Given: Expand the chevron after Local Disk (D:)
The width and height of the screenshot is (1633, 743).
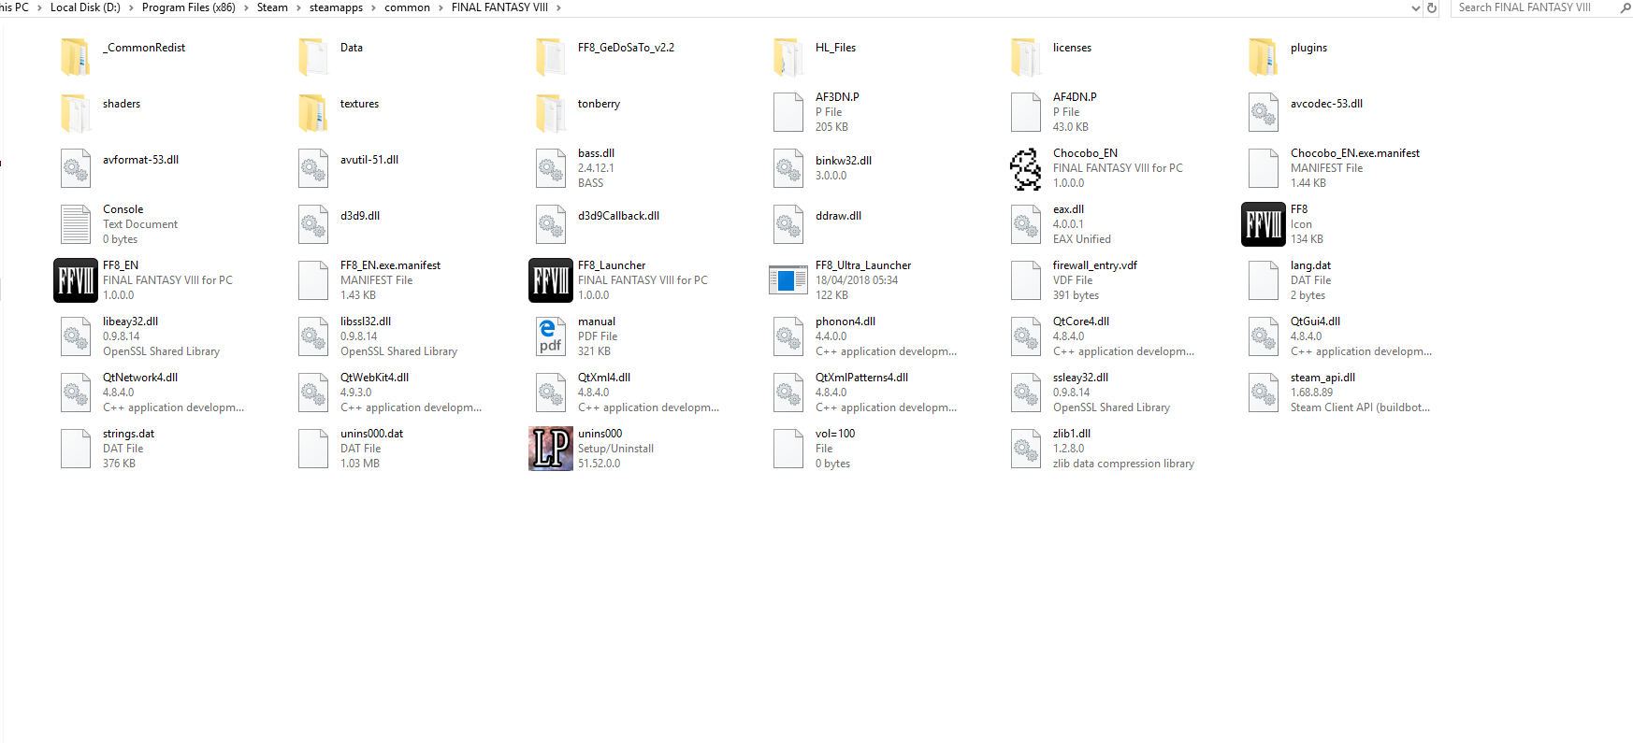Looking at the screenshot, I should (x=131, y=7).
